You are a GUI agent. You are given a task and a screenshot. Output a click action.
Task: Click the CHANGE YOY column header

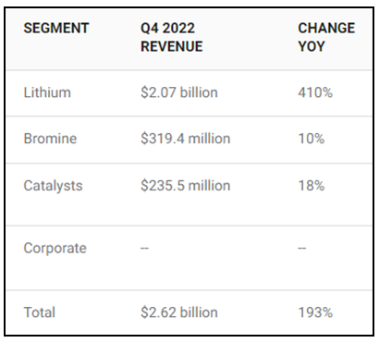coord(326,37)
